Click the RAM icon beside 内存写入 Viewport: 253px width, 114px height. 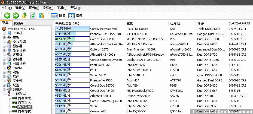(14, 103)
